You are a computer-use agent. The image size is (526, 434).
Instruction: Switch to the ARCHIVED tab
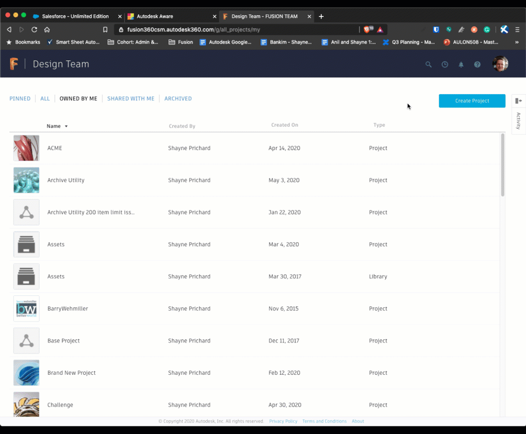178,99
